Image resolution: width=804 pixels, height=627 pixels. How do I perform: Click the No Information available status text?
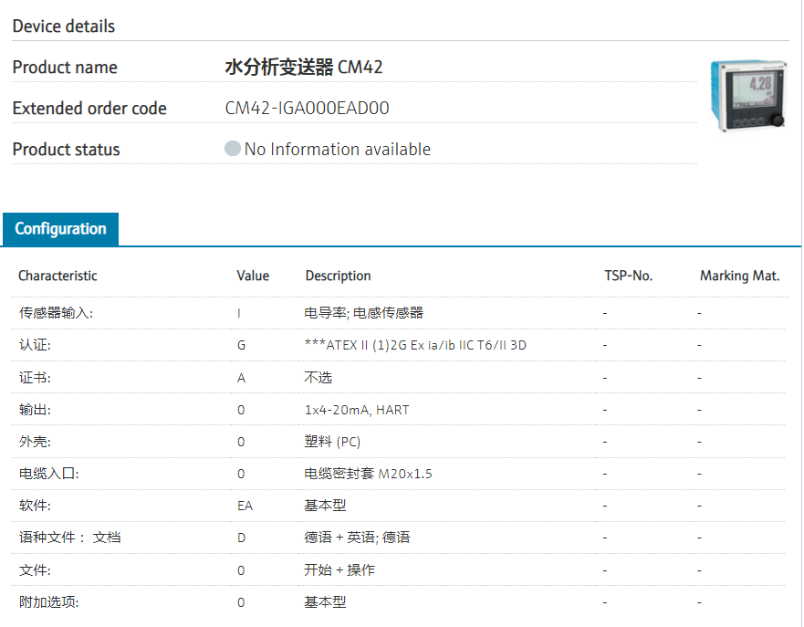[338, 150]
